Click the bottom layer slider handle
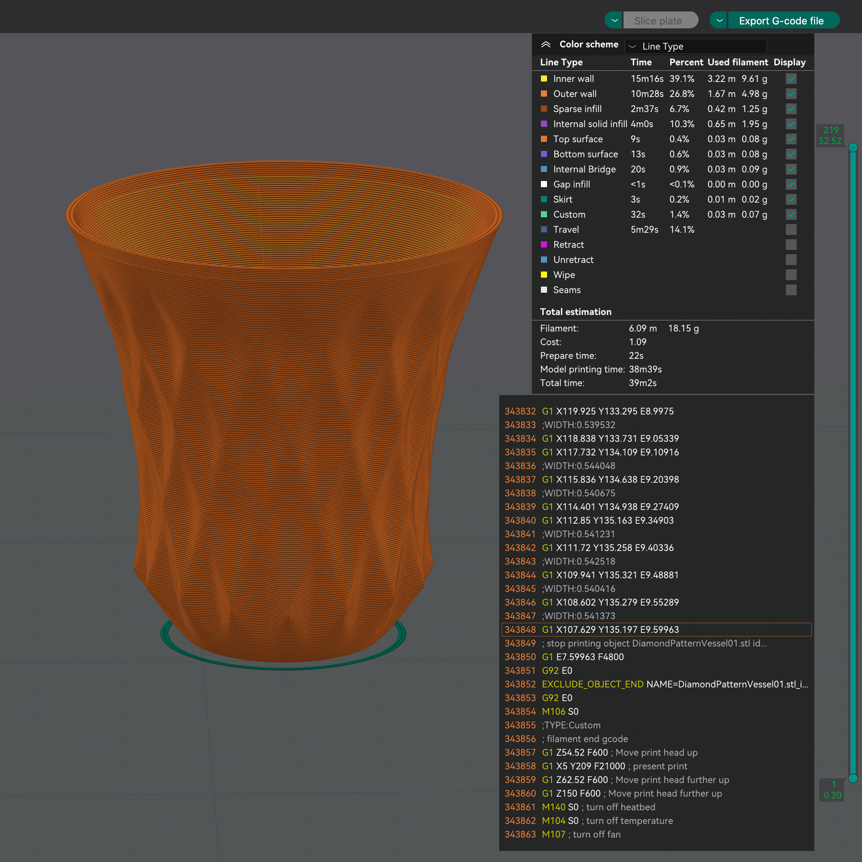This screenshot has height=862, width=862. 853,779
